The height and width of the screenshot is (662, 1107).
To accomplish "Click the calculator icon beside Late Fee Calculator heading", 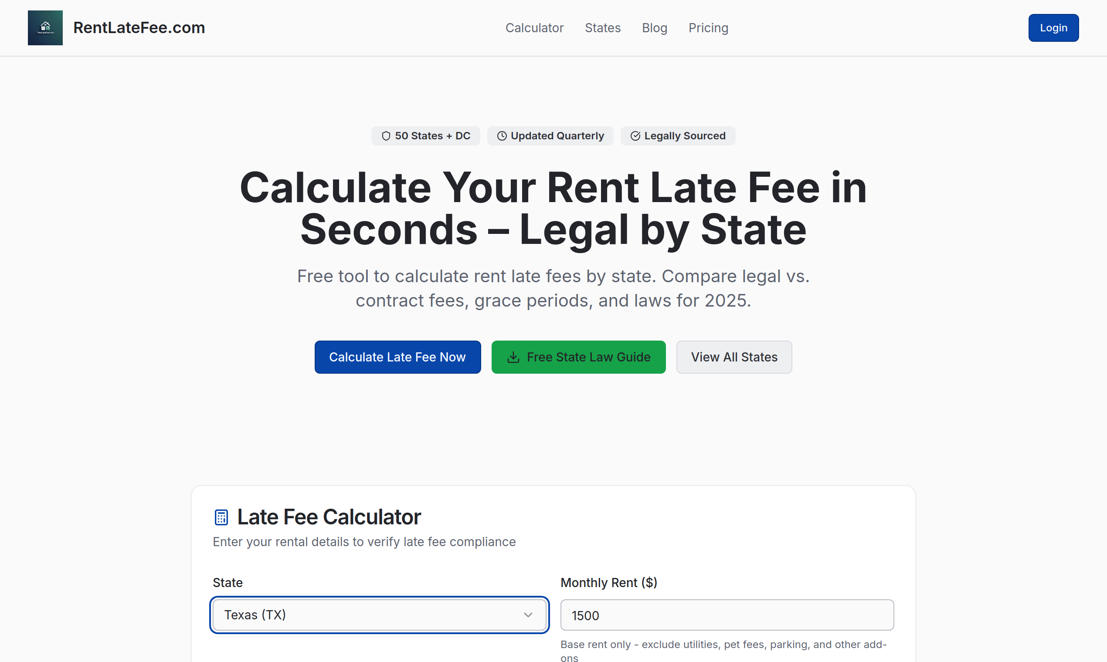I will tap(221, 516).
